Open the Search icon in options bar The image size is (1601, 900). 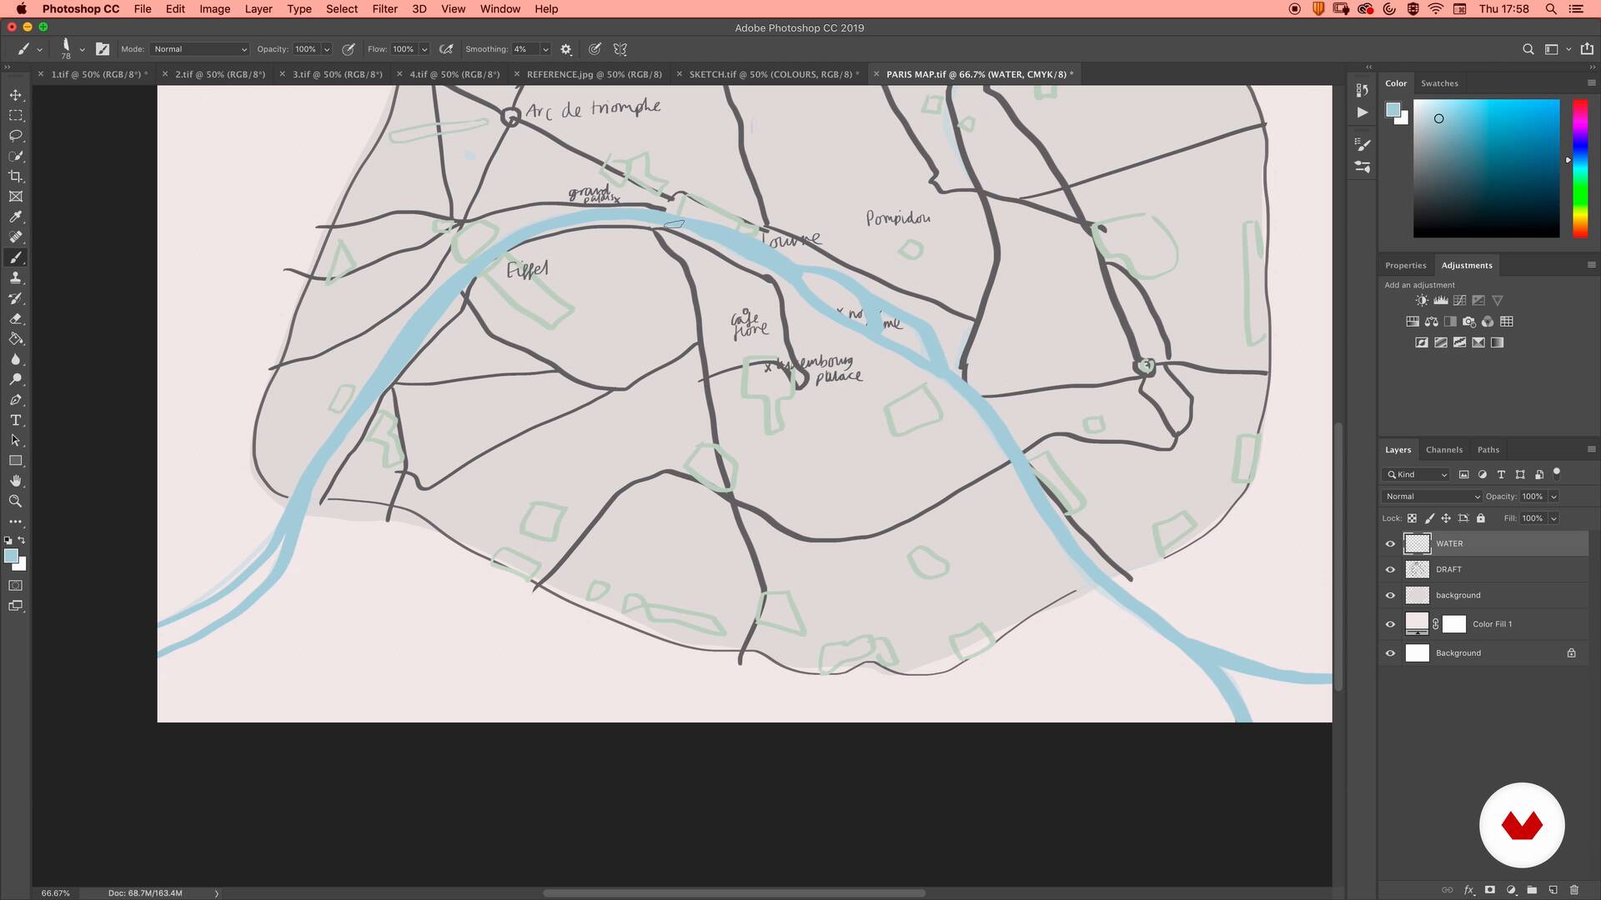tap(1528, 49)
